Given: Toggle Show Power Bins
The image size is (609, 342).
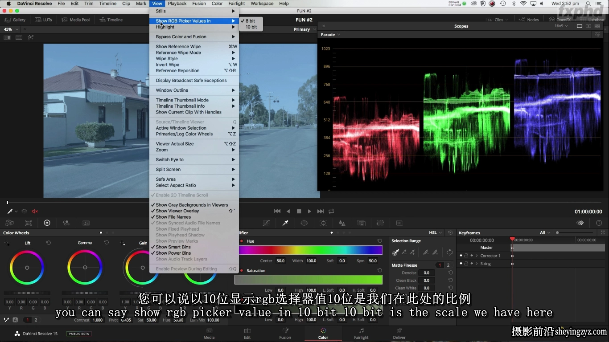Looking at the screenshot, I should [x=194, y=253].
